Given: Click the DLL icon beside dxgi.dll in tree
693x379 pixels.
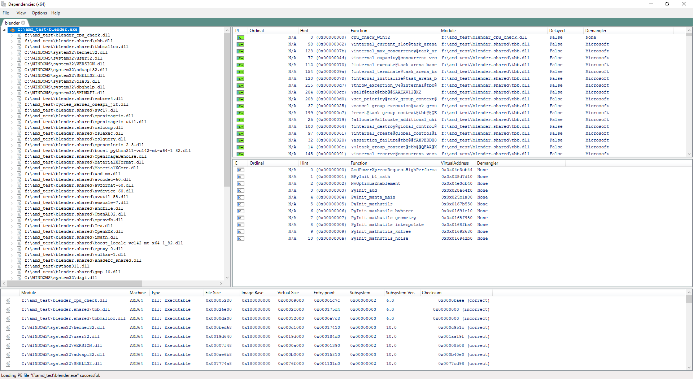Looking at the screenshot, I should tap(19, 278).
